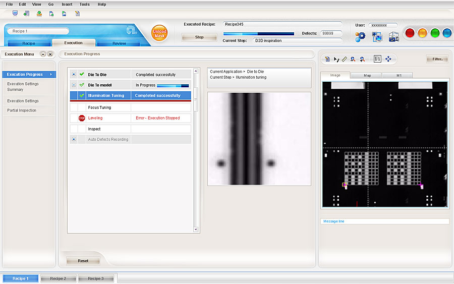Click the Message line field
The image size is (454, 284).
[x=385, y=221]
